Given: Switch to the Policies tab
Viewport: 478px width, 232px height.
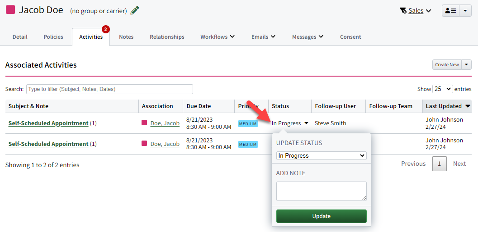Looking at the screenshot, I should click(x=53, y=37).
